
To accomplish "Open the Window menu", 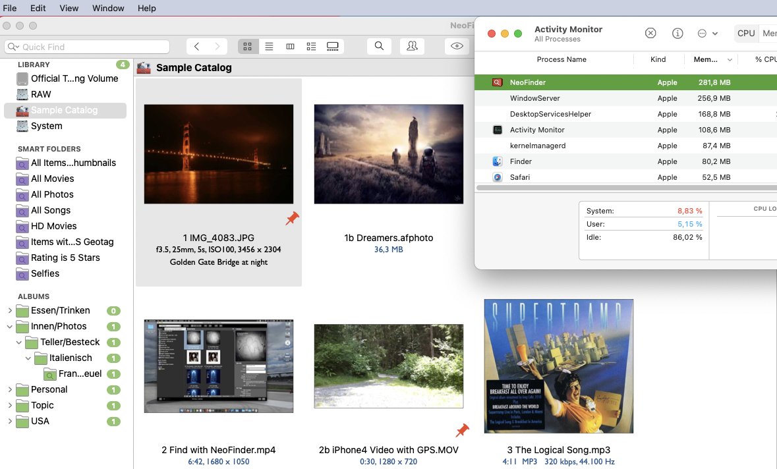I will (108, 8).
